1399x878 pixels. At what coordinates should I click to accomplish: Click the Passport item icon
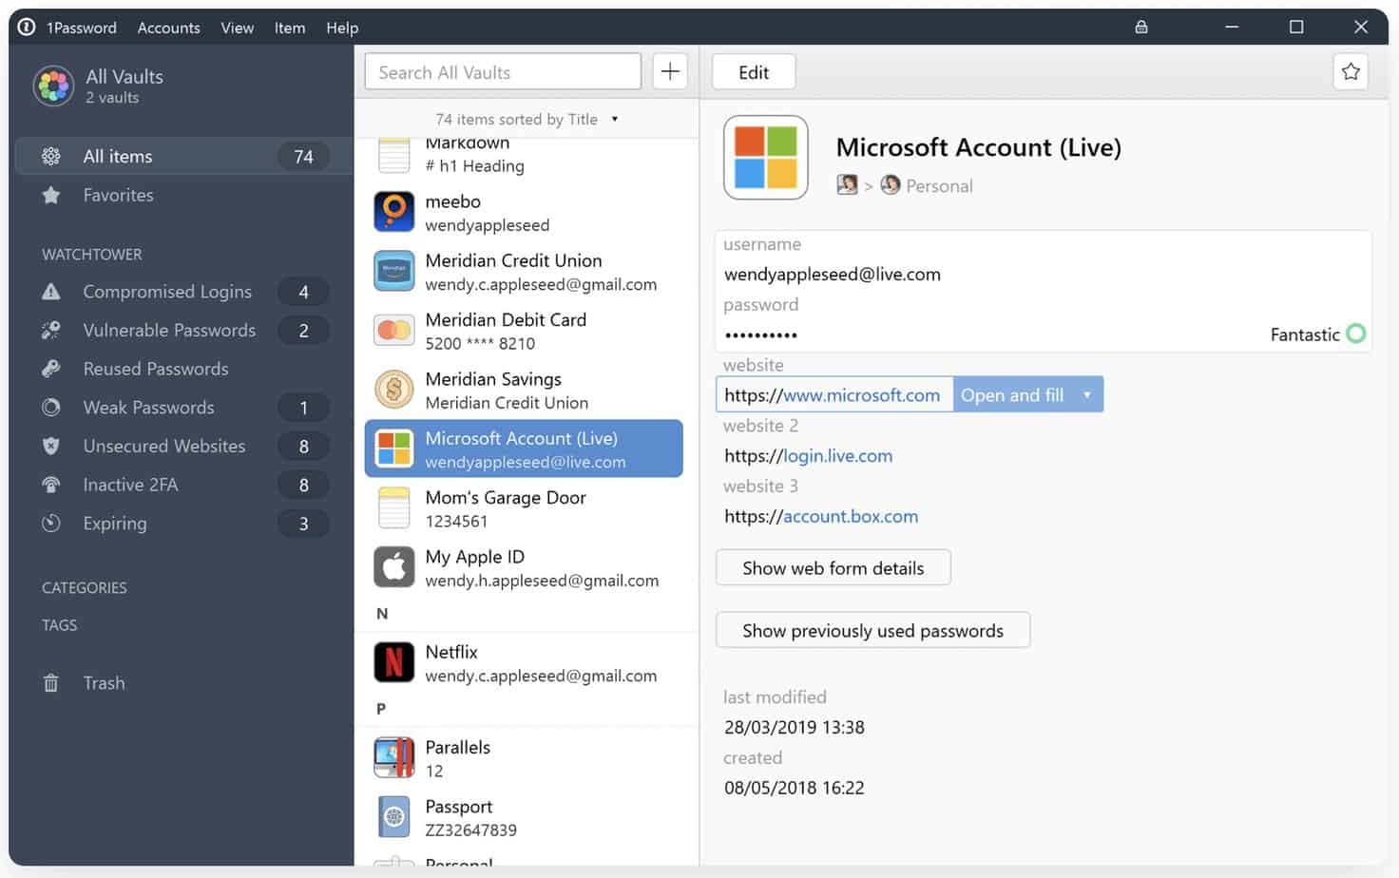[393, 817]
